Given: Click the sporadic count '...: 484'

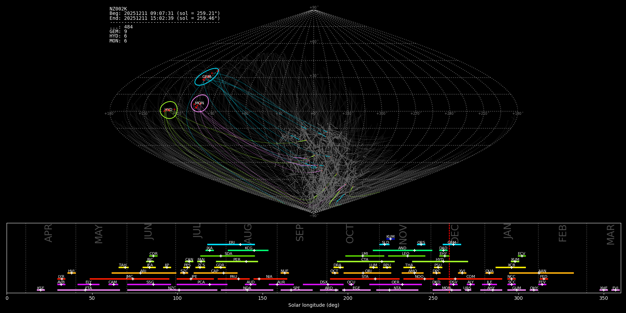Looking at the screenshot, I should pos(121,27).
